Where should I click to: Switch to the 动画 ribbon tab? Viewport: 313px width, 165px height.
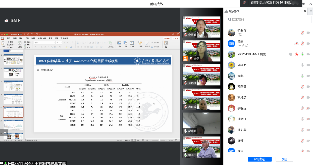point(33,38)
